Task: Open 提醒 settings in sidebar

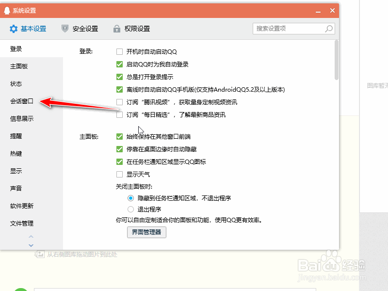Action: pyautogui.click(x=32, y=136)
